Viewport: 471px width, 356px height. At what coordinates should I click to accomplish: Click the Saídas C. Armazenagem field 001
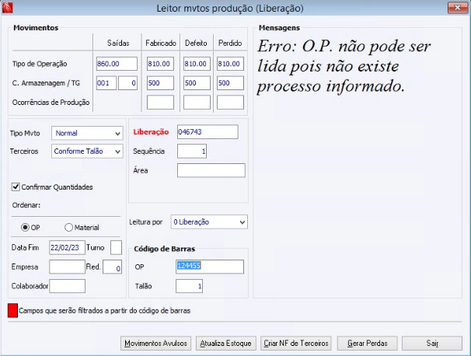tap(106, 83)
